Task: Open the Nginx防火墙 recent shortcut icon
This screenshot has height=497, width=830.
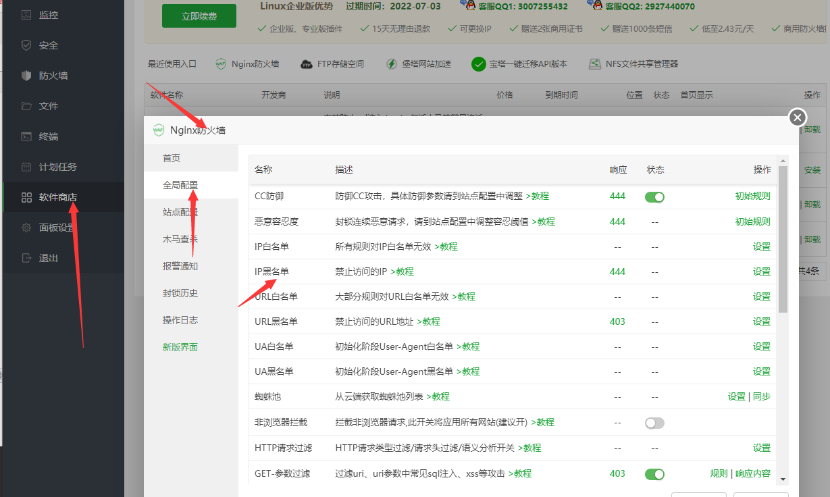Action: 221,64
